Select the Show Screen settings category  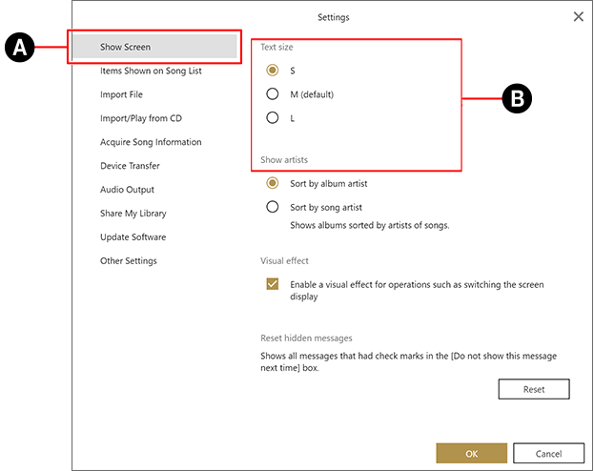coord(125,47)
